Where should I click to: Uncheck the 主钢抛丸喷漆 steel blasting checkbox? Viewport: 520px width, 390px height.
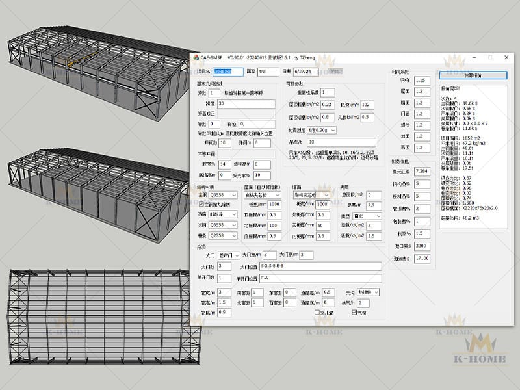click(200, 204)
